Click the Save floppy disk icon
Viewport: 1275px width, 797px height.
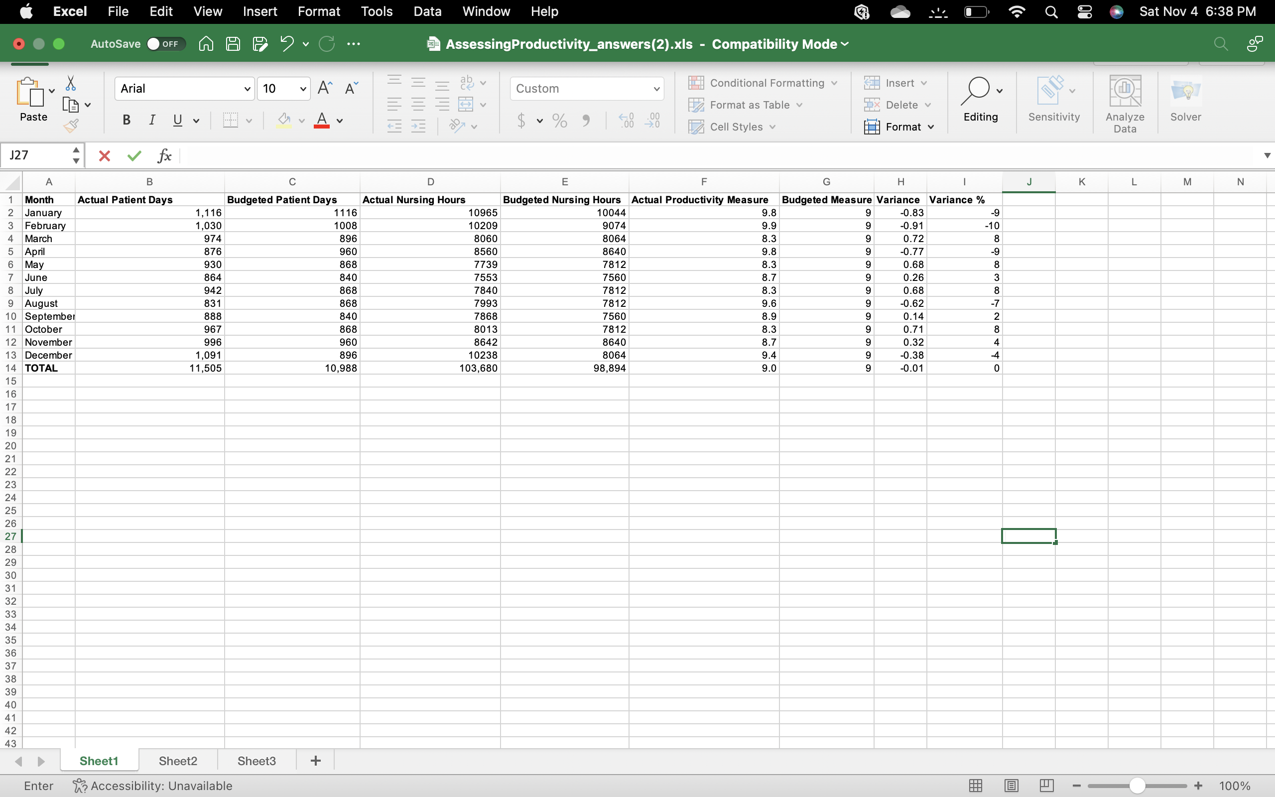pyautogui.click(x=233, y=44)
